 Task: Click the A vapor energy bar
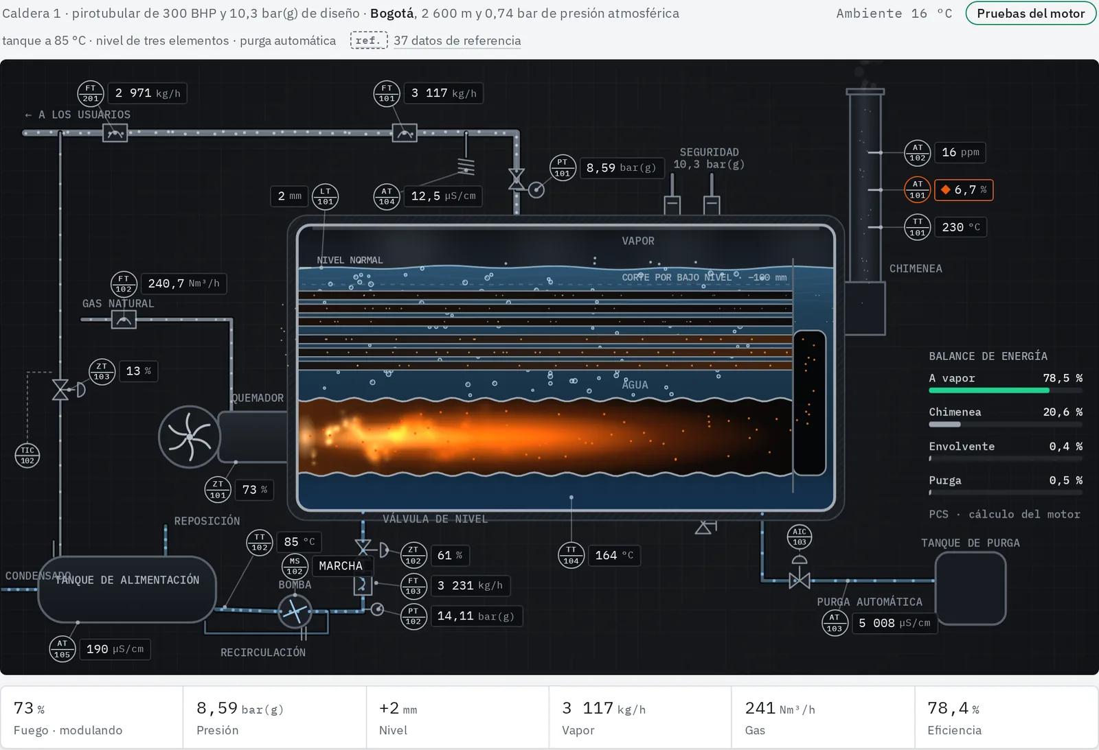(1006, 390)
